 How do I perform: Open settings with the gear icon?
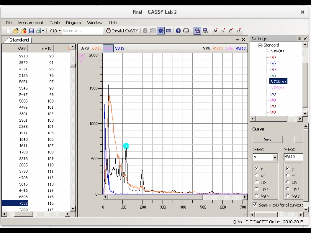(161, 31)
